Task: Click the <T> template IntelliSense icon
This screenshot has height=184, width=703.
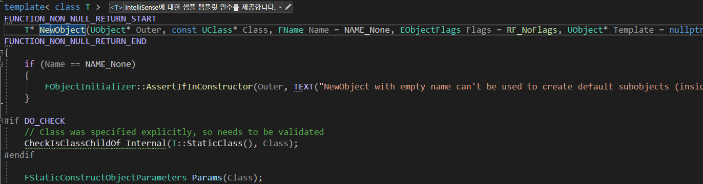Action: (x=116, y=7)
